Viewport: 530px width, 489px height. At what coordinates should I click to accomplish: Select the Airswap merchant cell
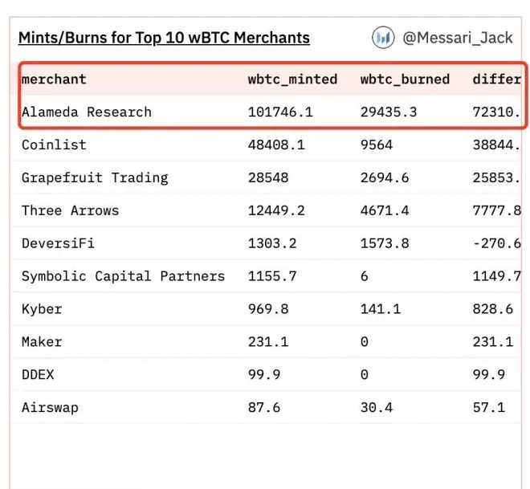[50, 408]
